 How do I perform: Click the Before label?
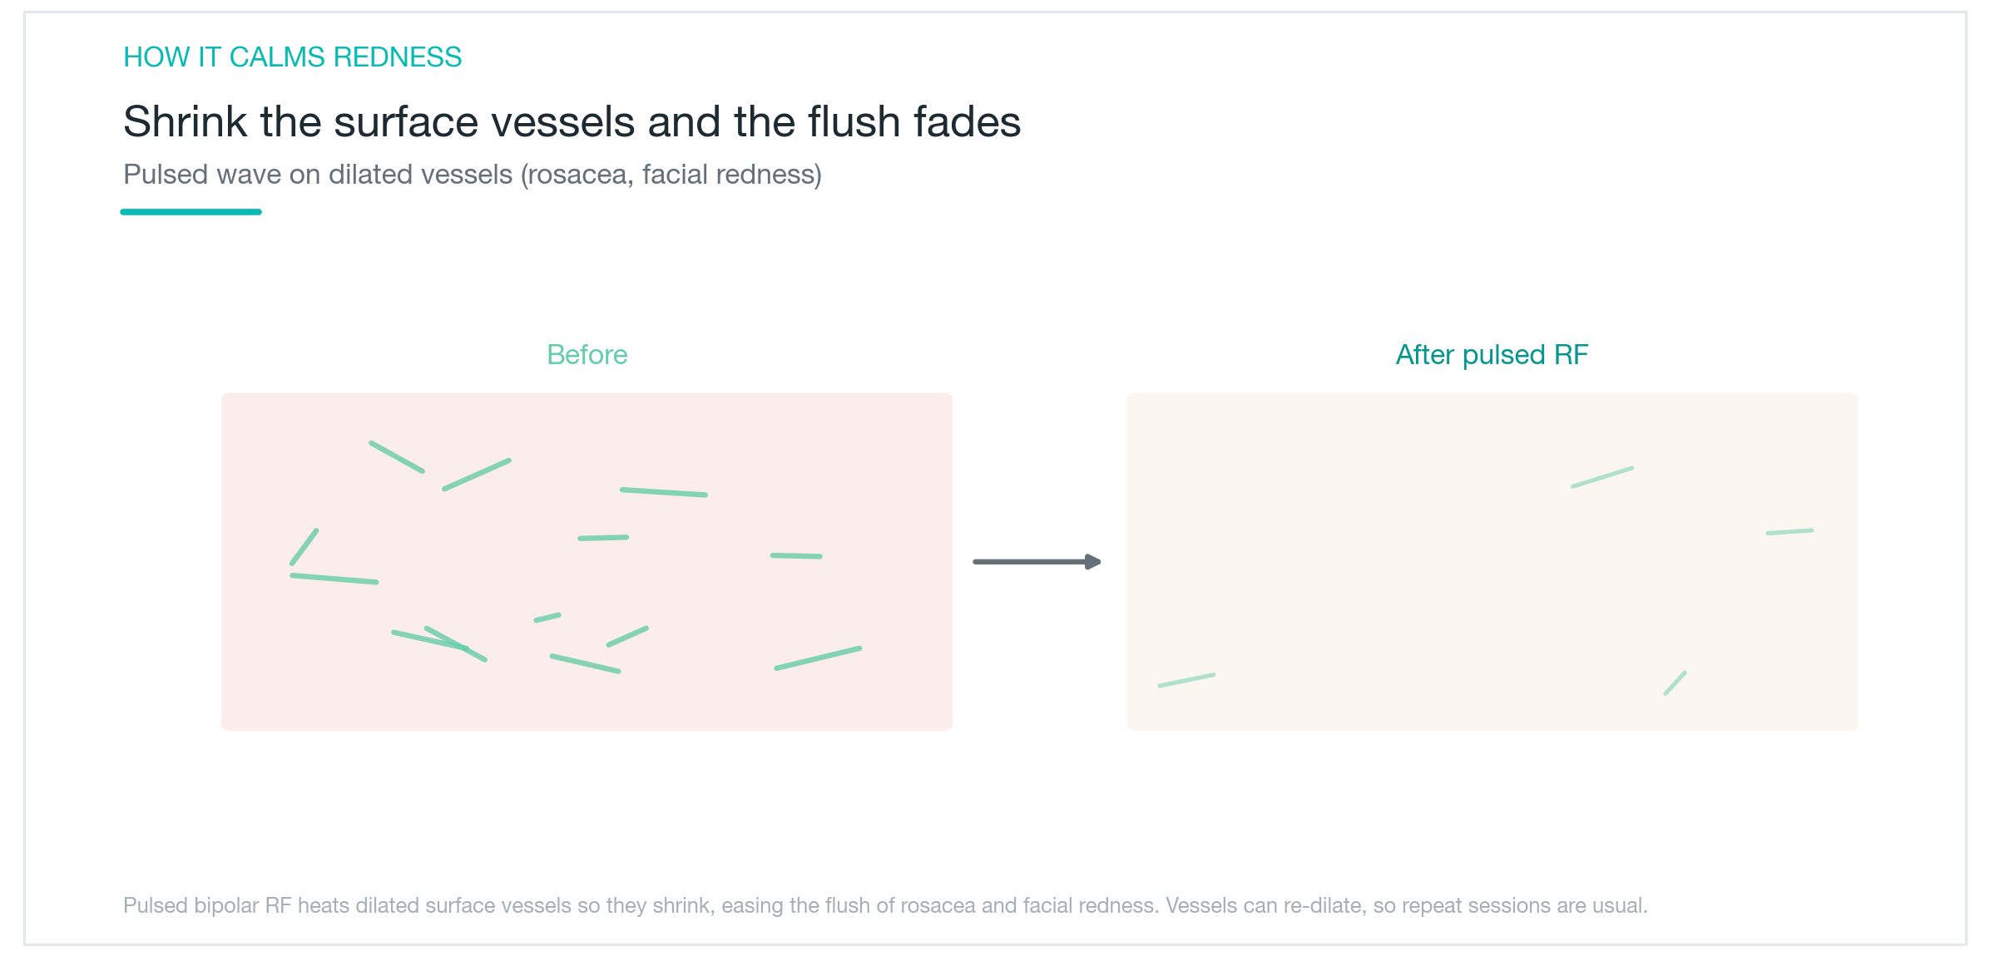[587, 355]
